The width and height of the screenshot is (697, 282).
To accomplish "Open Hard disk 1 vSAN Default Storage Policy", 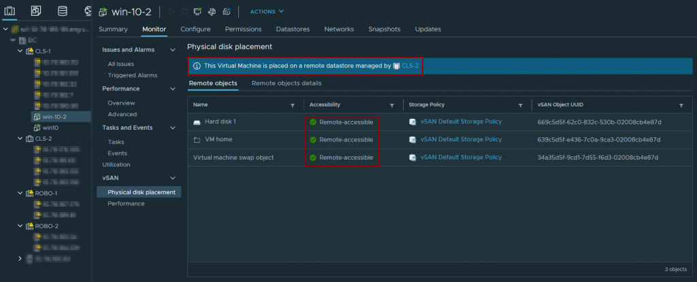I will coord(461,122).
